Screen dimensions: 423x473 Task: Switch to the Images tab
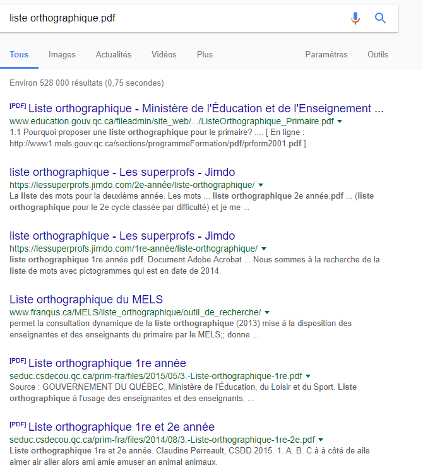pos(62,55)
